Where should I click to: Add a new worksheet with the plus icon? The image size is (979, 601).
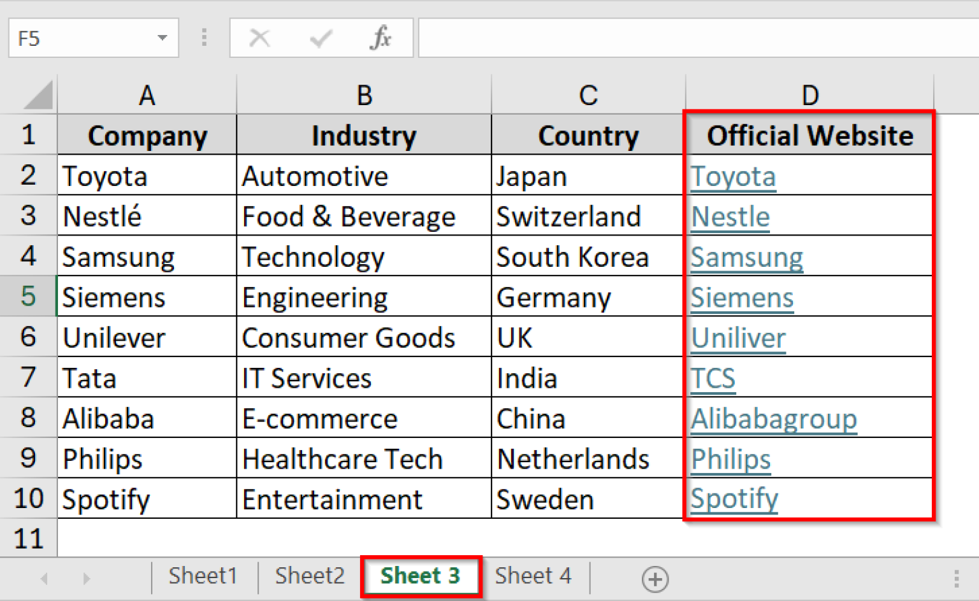click(655, 578)
